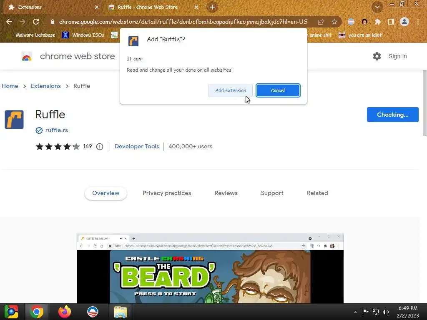
Task: Click the Ruffle icon in the dialog
Action: 133,41
